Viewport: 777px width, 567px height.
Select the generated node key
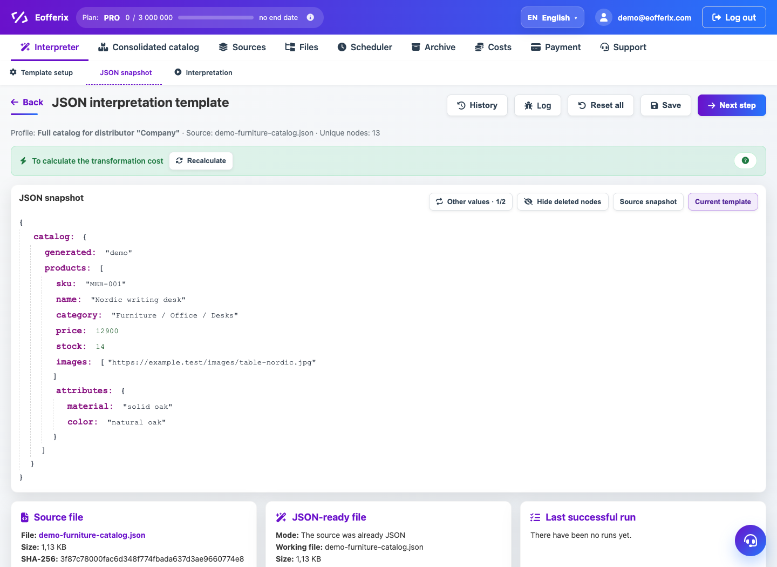pyautogui.click(x=70, y=252)
